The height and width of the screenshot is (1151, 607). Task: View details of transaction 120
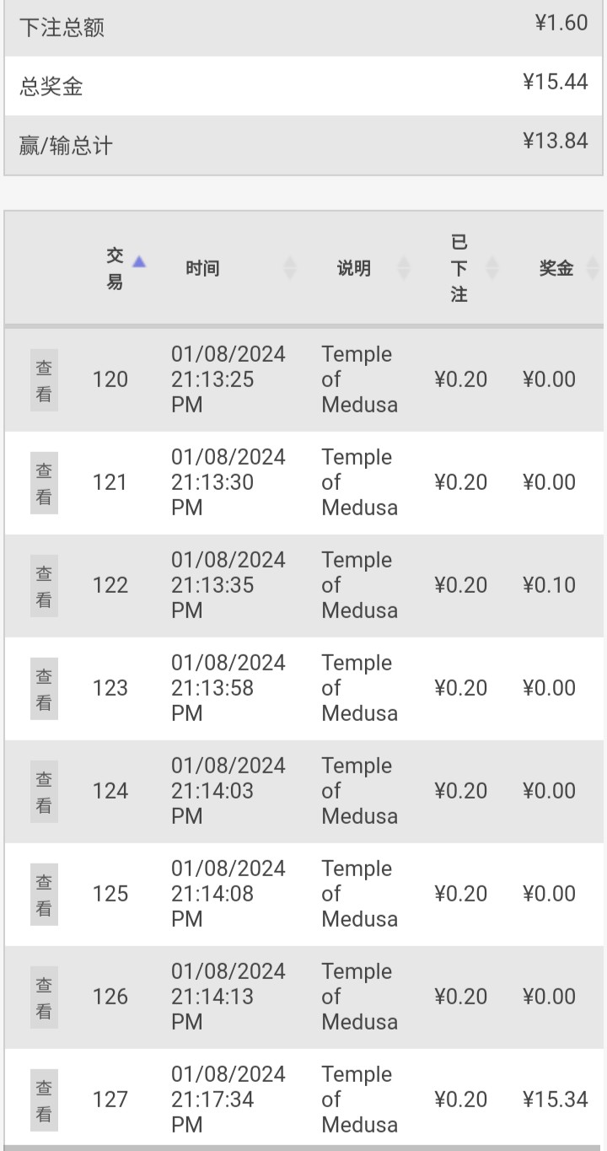pyautogui.click(x=44, y=380)
